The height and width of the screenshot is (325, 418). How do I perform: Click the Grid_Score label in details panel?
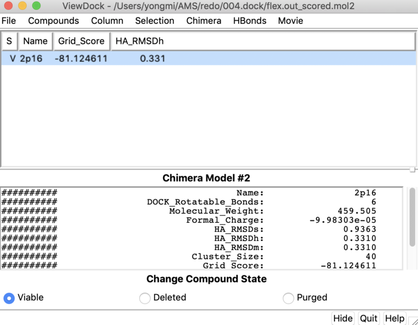pyautogui.click(x=233, y=265)
